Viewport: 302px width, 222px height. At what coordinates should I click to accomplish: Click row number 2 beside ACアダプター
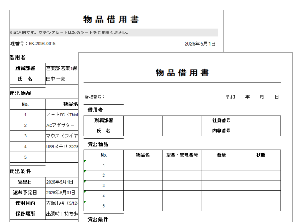(x=25, y=125)
